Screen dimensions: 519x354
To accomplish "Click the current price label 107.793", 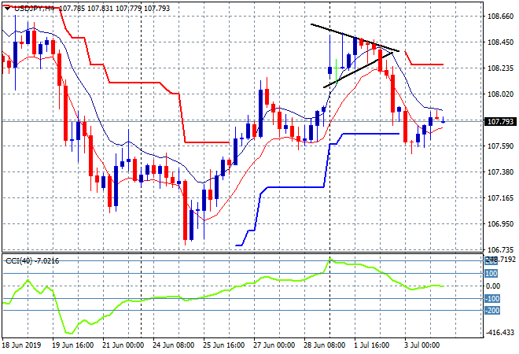I will (500, 122).
